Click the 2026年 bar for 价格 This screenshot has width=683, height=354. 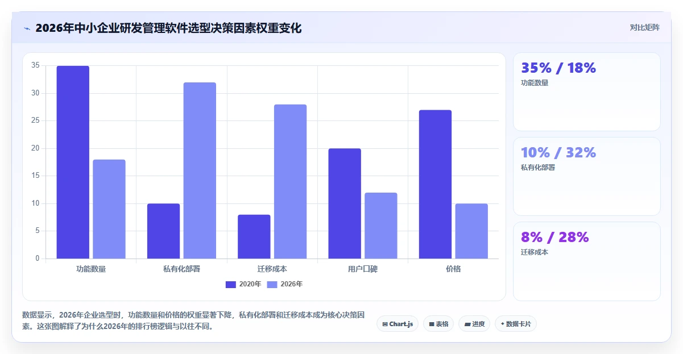click(471, 231)
